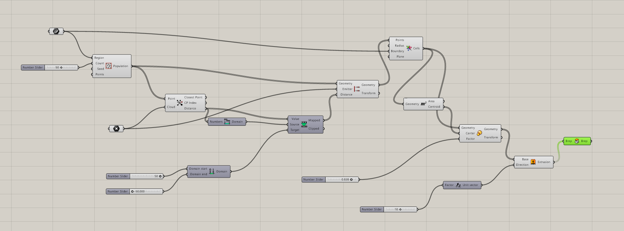
Task: Click the Closest Point component icon
Action: 179,103
